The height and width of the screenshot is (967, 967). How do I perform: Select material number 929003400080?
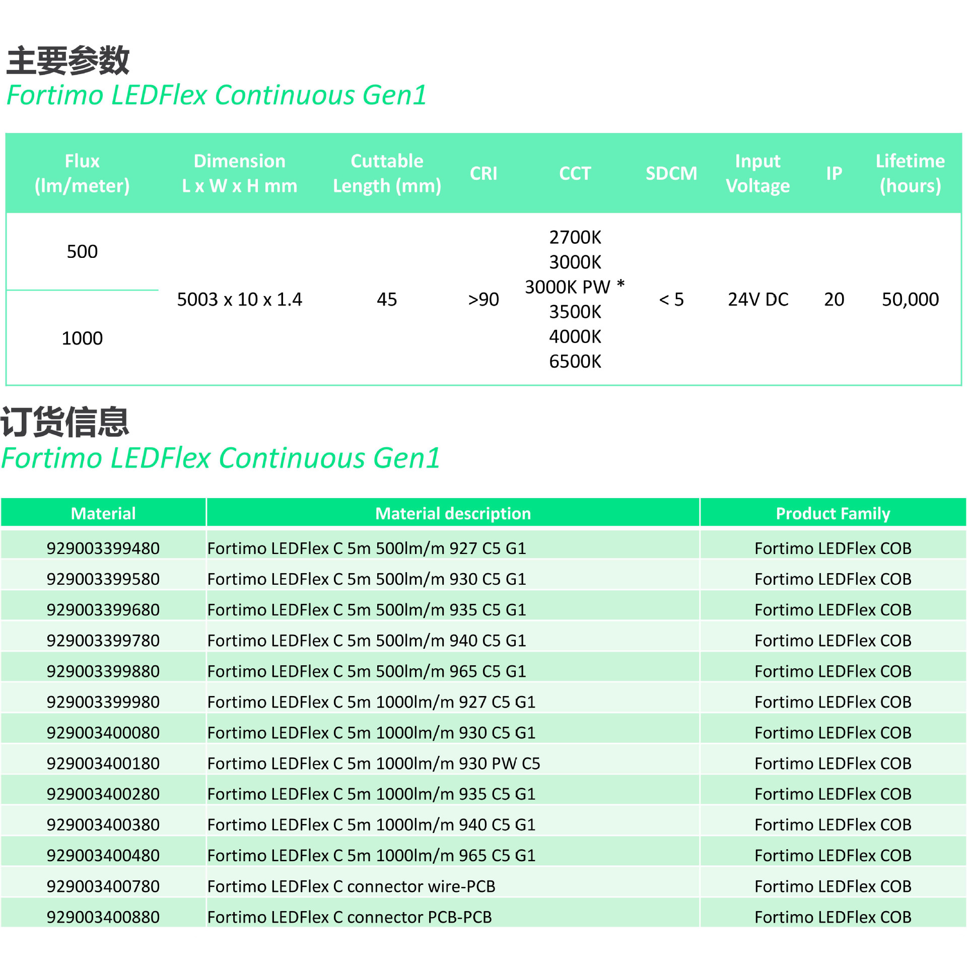[103, 732]
